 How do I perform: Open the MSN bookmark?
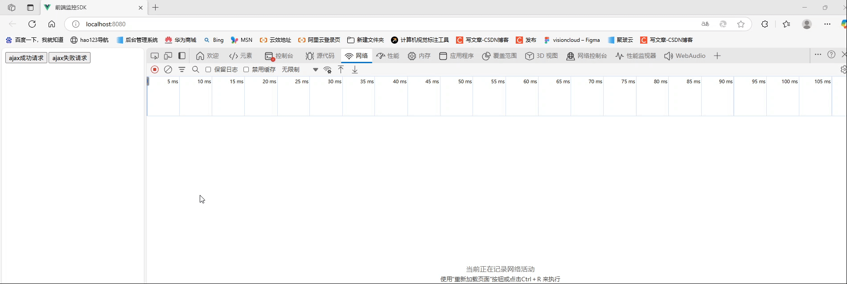[242, 40]
